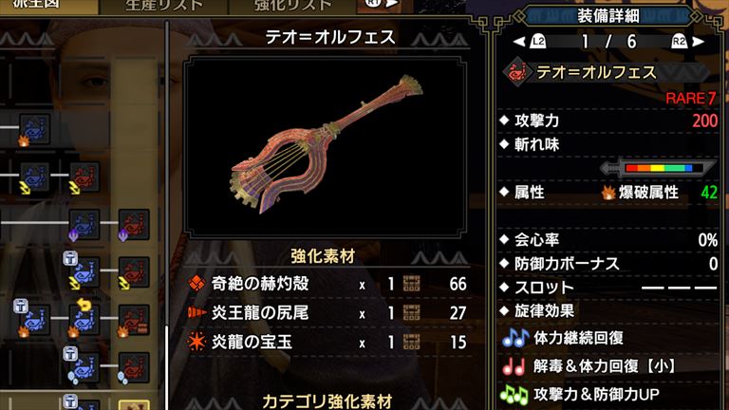Click the weapon-type icon beside テオ=オルフェス
The image size is (729, 410).
tap(516, 73)
